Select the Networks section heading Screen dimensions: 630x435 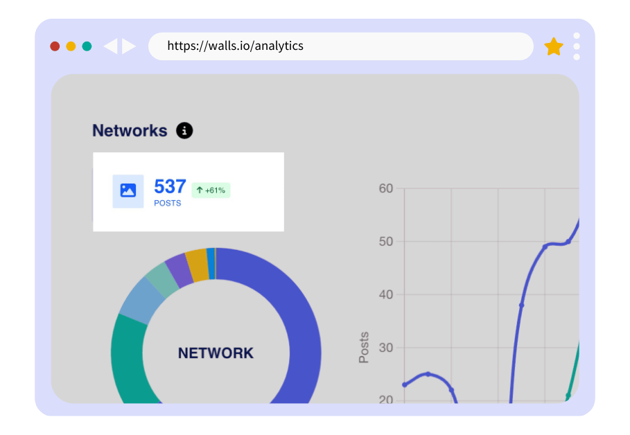tap(130, 130)
